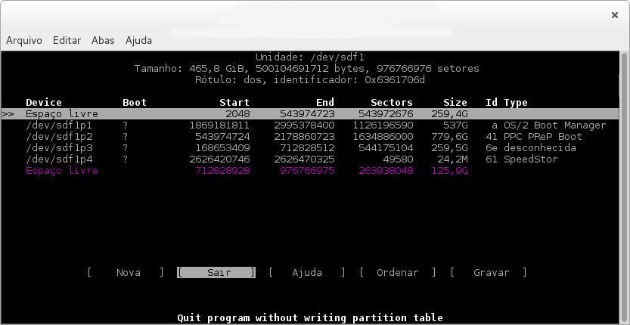The image size is (630, 325).
Task: Select the /dev/sdf1p1 partition row
Action: click(x=310, y=125)
